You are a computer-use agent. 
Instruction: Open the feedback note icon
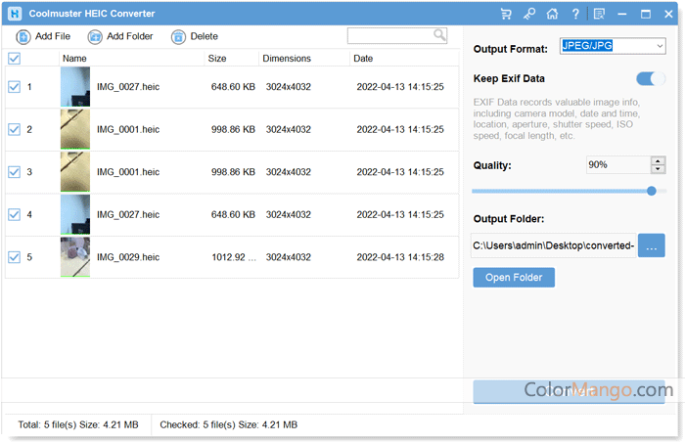(599, 14)
